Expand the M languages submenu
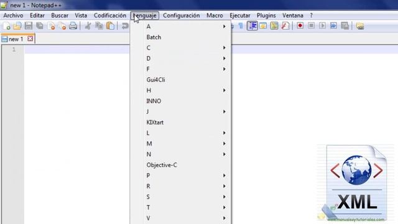 coord(181,144)
